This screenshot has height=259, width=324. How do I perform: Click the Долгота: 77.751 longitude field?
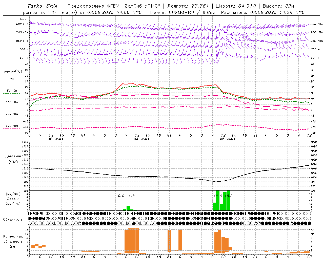click(x=188, y=6)
